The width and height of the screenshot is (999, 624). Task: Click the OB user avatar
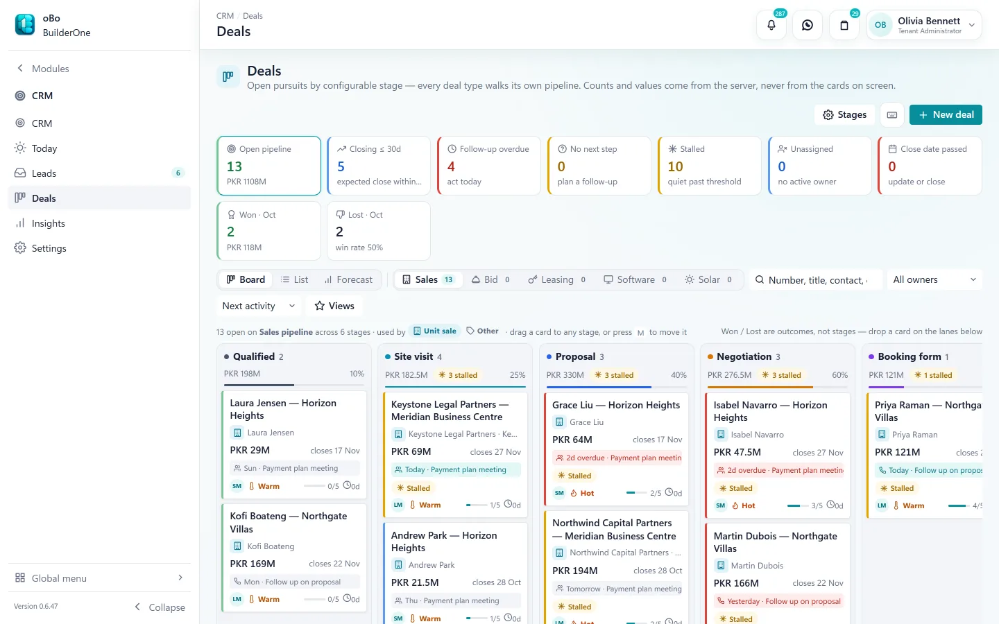click(880, 25)
